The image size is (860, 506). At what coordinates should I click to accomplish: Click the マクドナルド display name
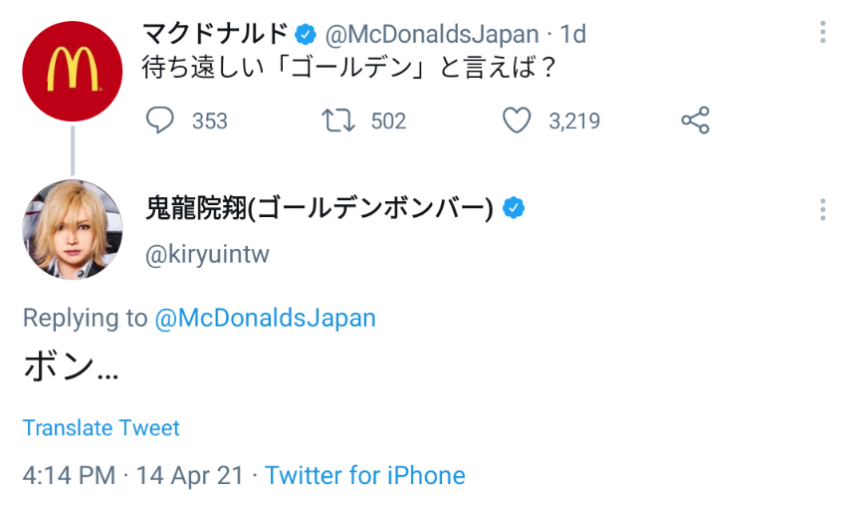point(215,35)
